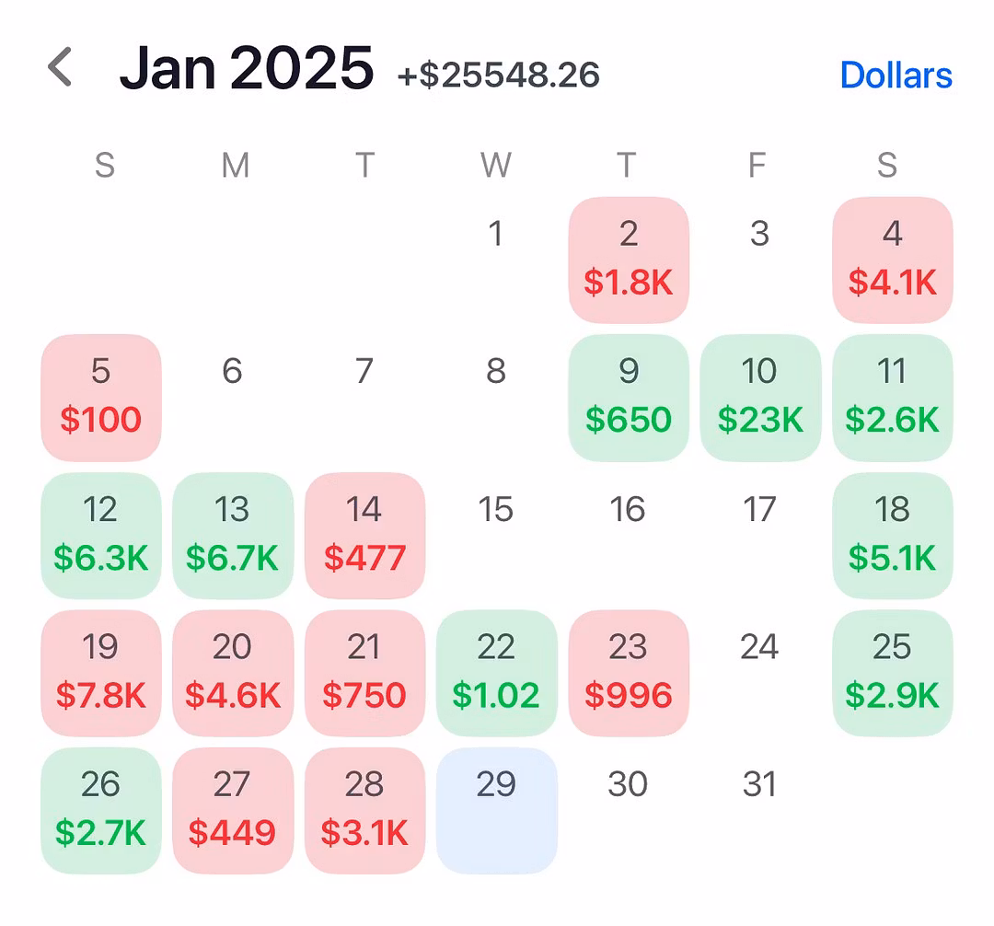Open January 18 showing $5.1K gain
Screen dimensions: 994x926
(x=892, y=535)
